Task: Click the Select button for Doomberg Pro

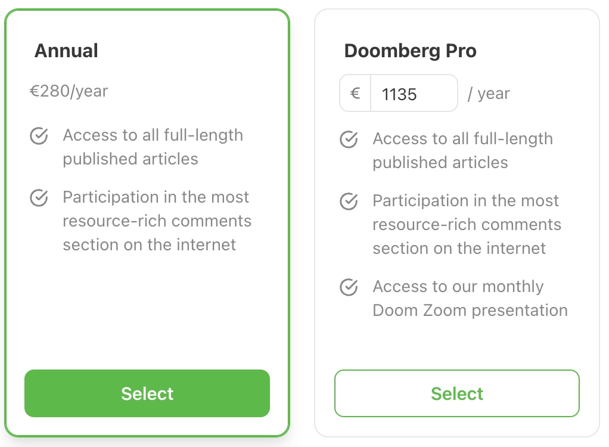Action: [x=456, y=393]
